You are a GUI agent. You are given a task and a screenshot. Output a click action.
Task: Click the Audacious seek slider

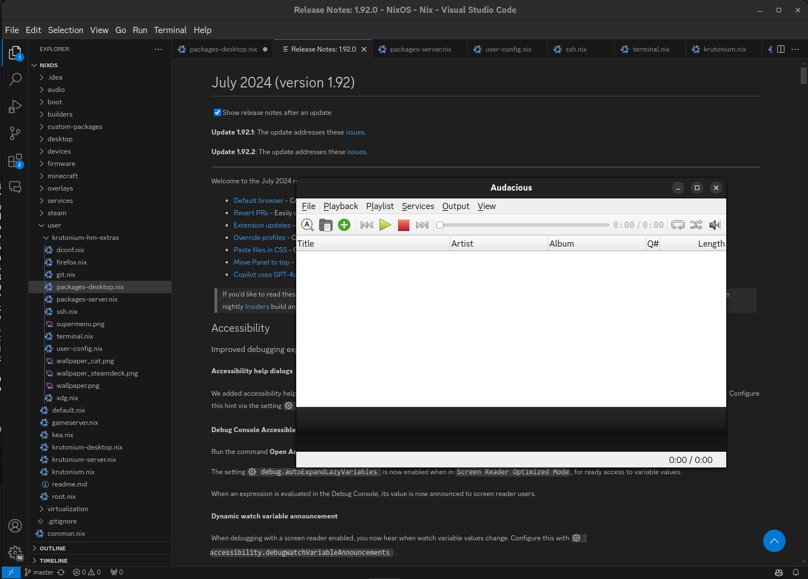pos(523,225)
